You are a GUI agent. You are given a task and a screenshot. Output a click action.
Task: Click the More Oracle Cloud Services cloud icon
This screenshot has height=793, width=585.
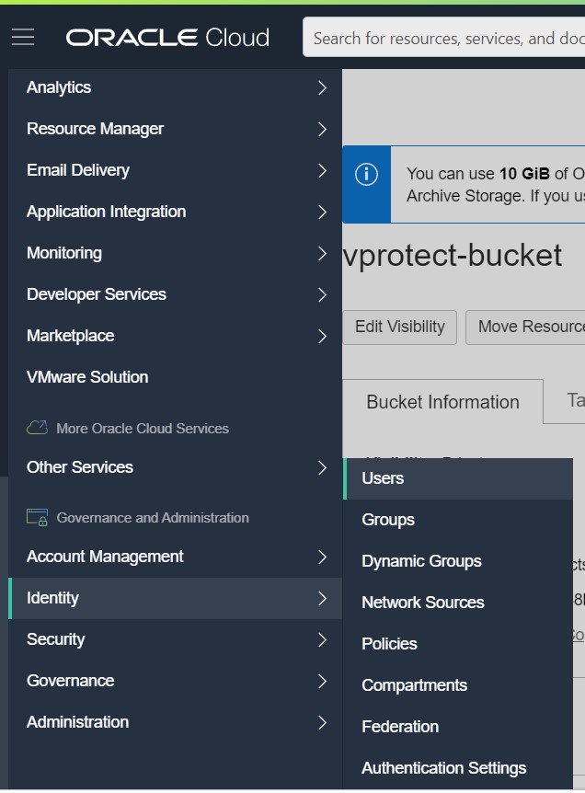click(37, 429)
